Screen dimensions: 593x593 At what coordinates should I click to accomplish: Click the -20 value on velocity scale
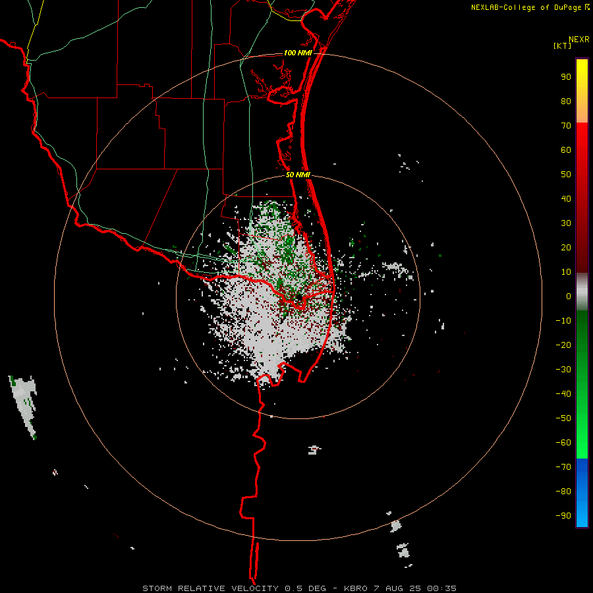563,345
